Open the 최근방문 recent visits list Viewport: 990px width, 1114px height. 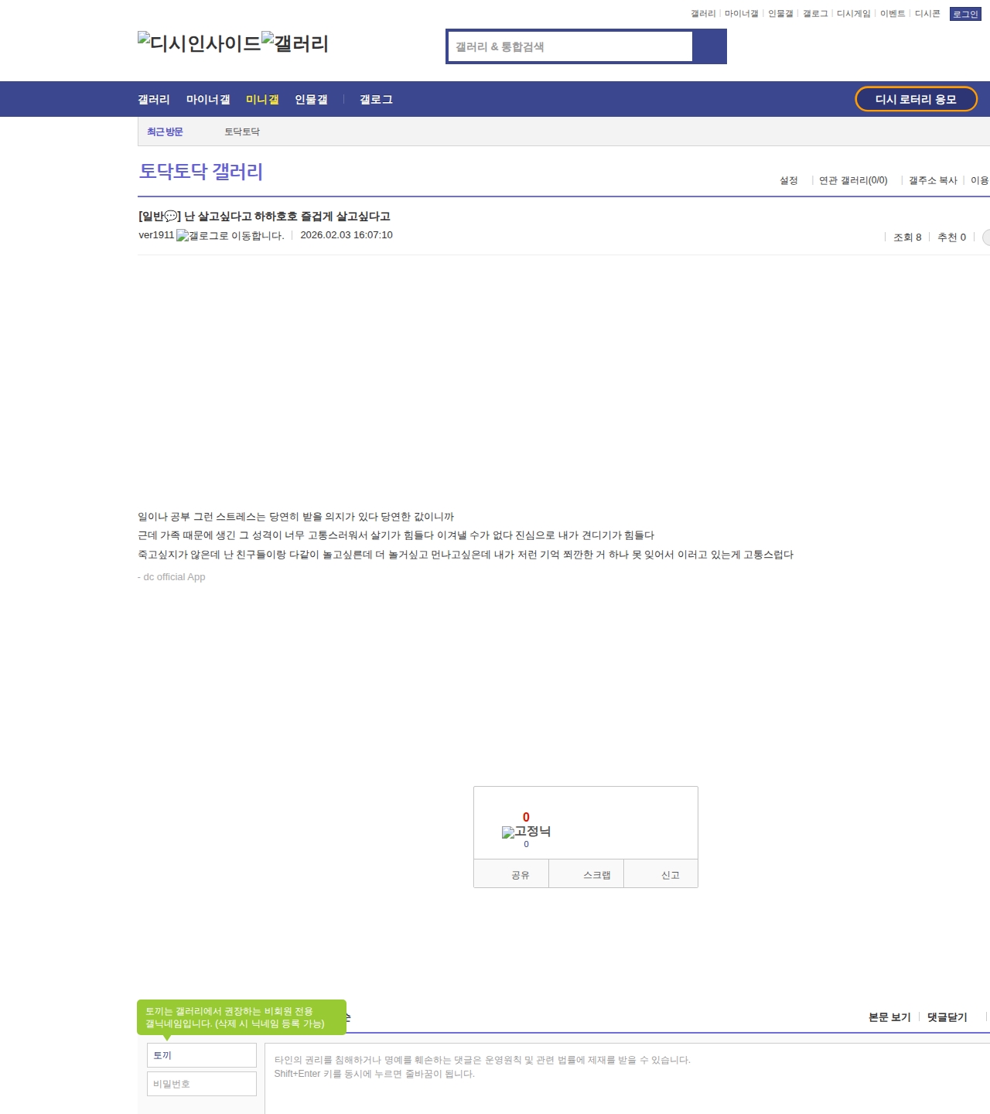pos(165,132)
